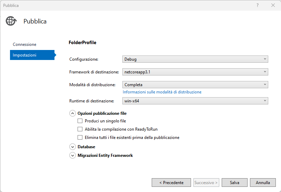Viewport: 281px width, 192px height.
Task: Close the Pubblica dialog window
Action: [273, 5]
